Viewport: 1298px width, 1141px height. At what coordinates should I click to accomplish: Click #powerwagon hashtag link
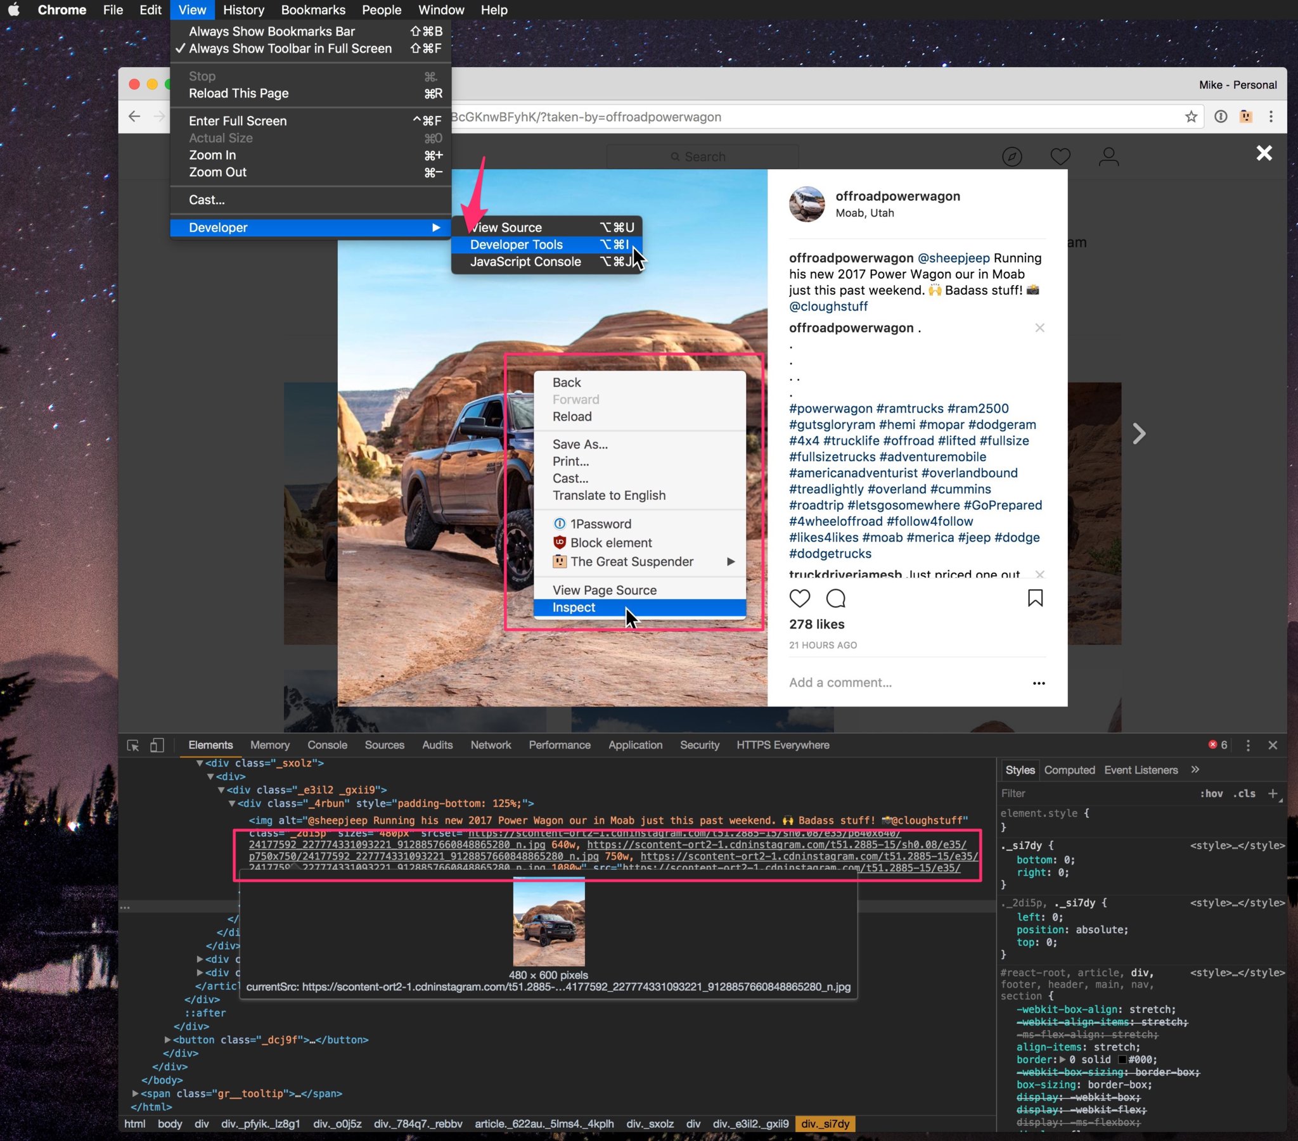(831, 408)
